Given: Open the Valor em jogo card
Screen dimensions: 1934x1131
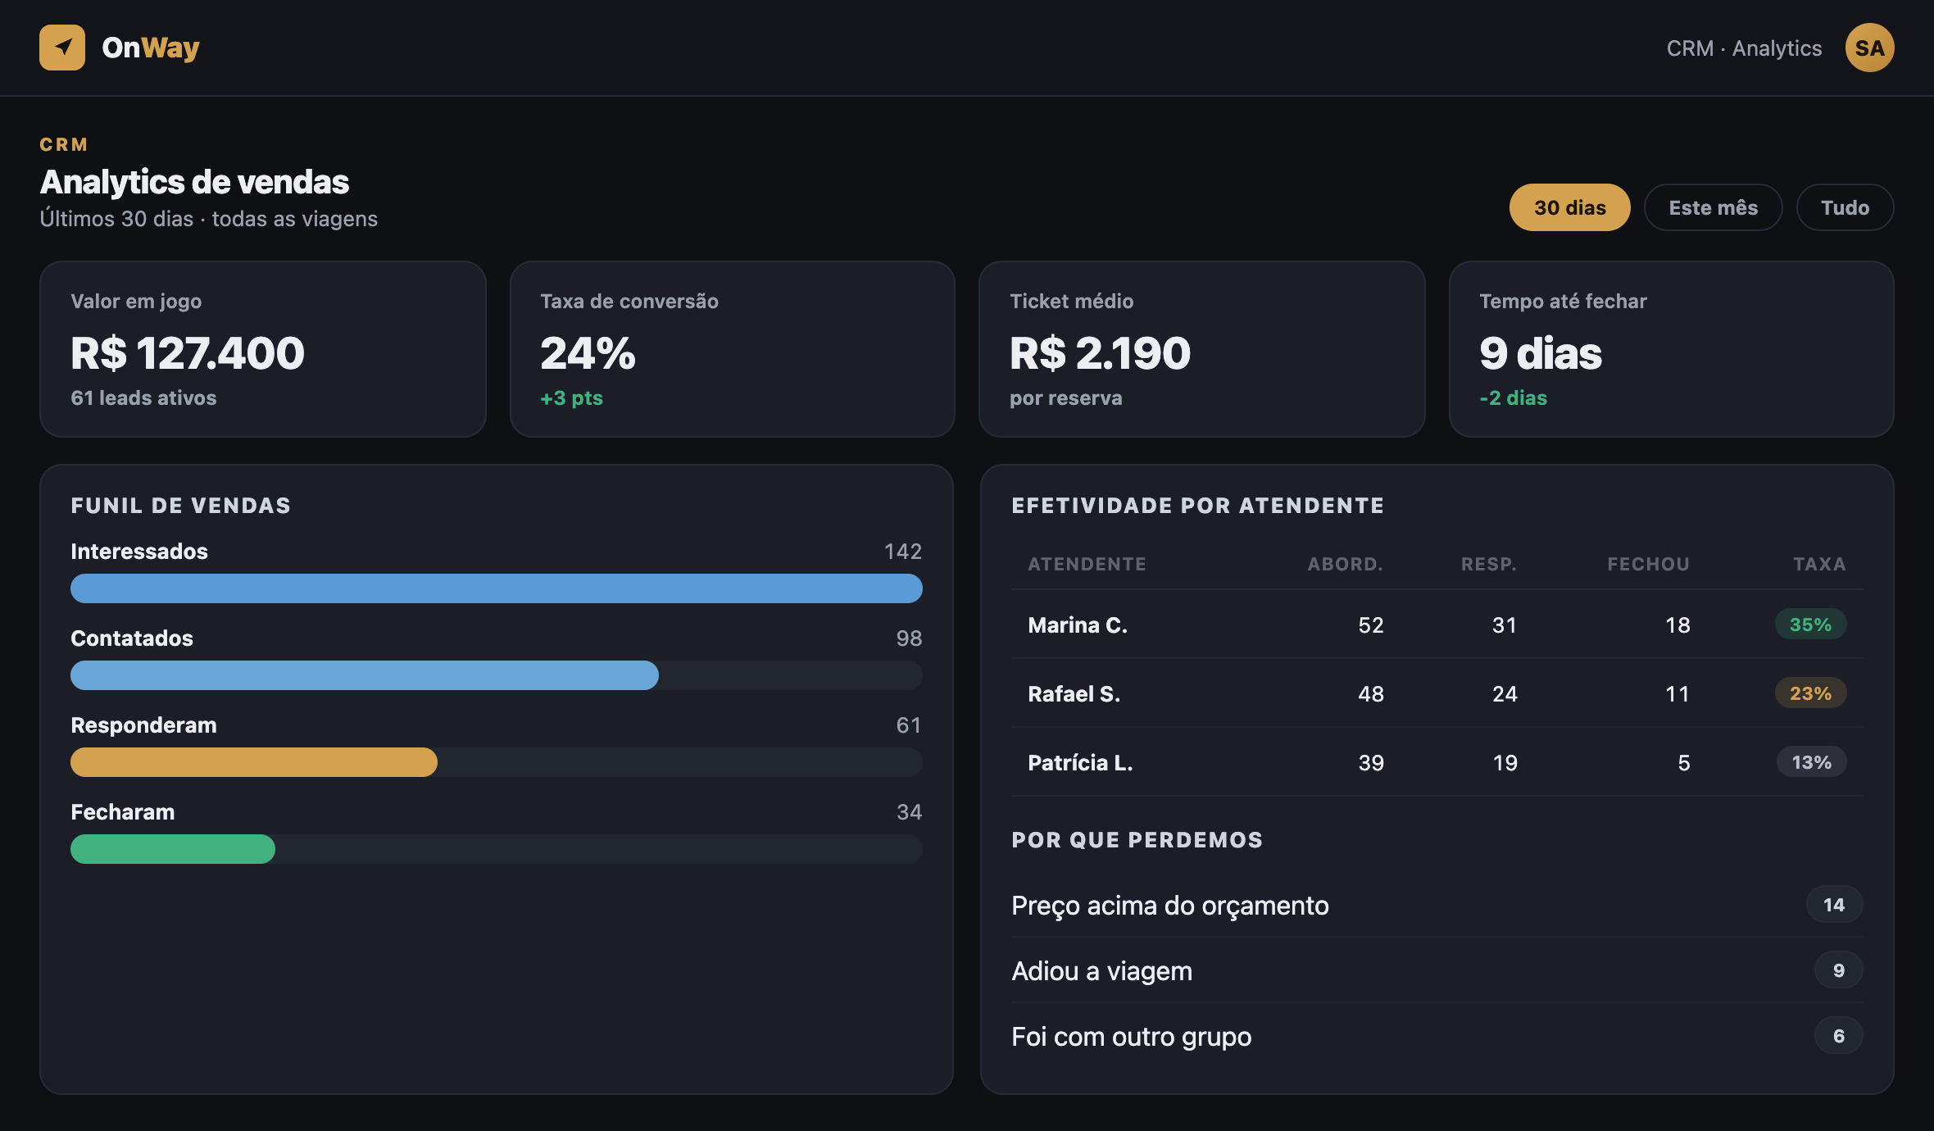Looking at the screenshot, I should tap(263, 349).
